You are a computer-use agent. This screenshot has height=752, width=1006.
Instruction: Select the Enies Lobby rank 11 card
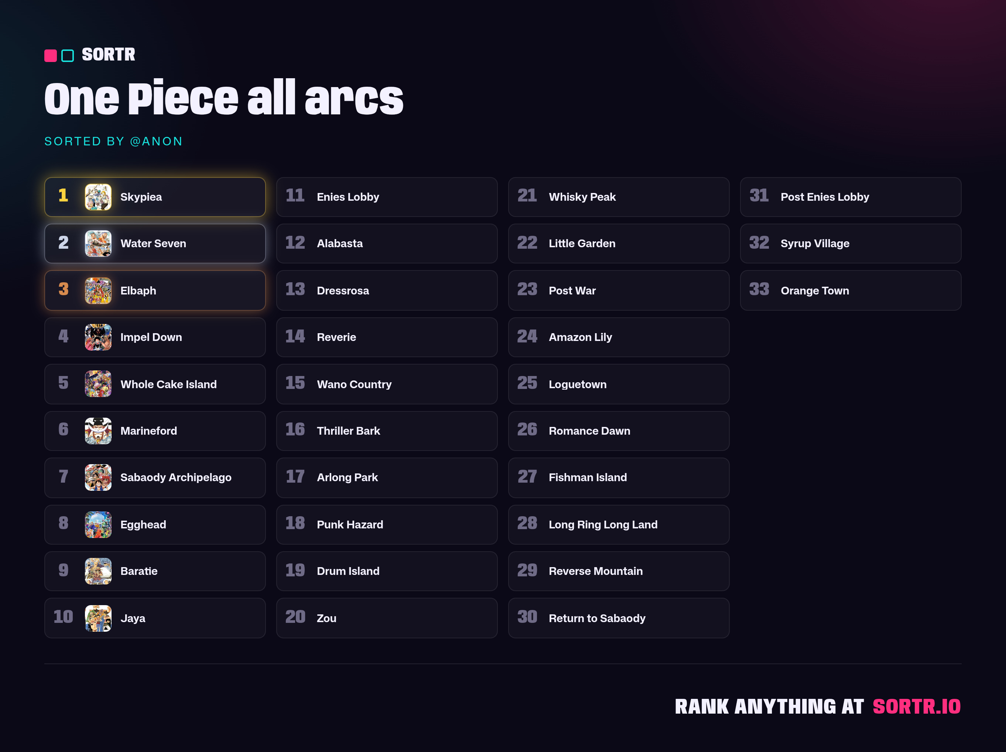387,197
